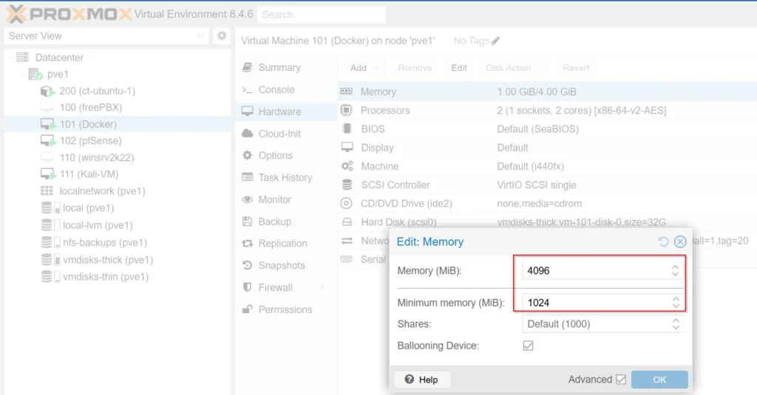Click the Datacenter server icon
757x395 pixels.
[x=22, y=58]
